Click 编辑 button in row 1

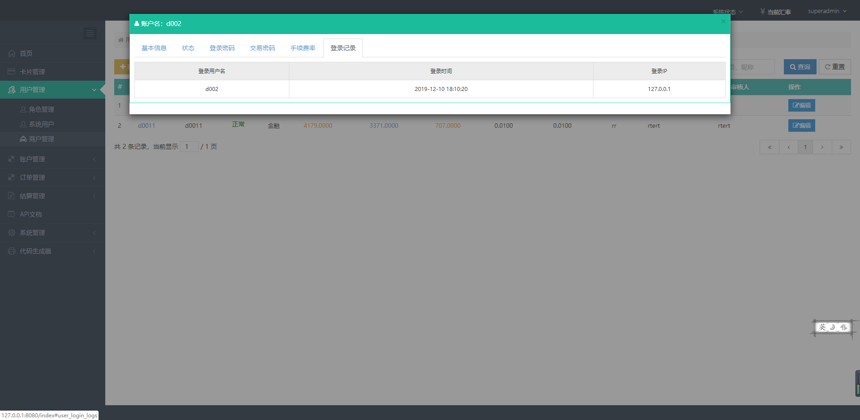[802, 105]
